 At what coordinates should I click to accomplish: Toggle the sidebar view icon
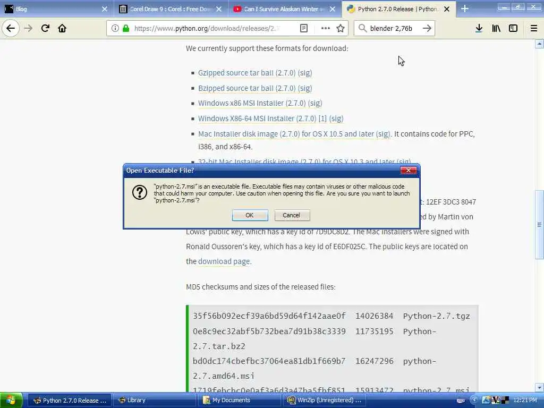[x=513, y=28]
